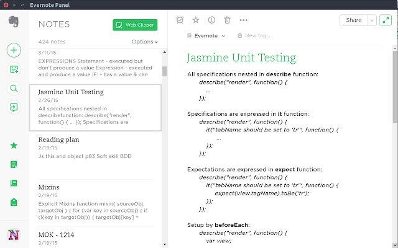This screenshot has width=398, height=248.
Task: Create a new note with plus icon
Action: [x=14, y=50]
